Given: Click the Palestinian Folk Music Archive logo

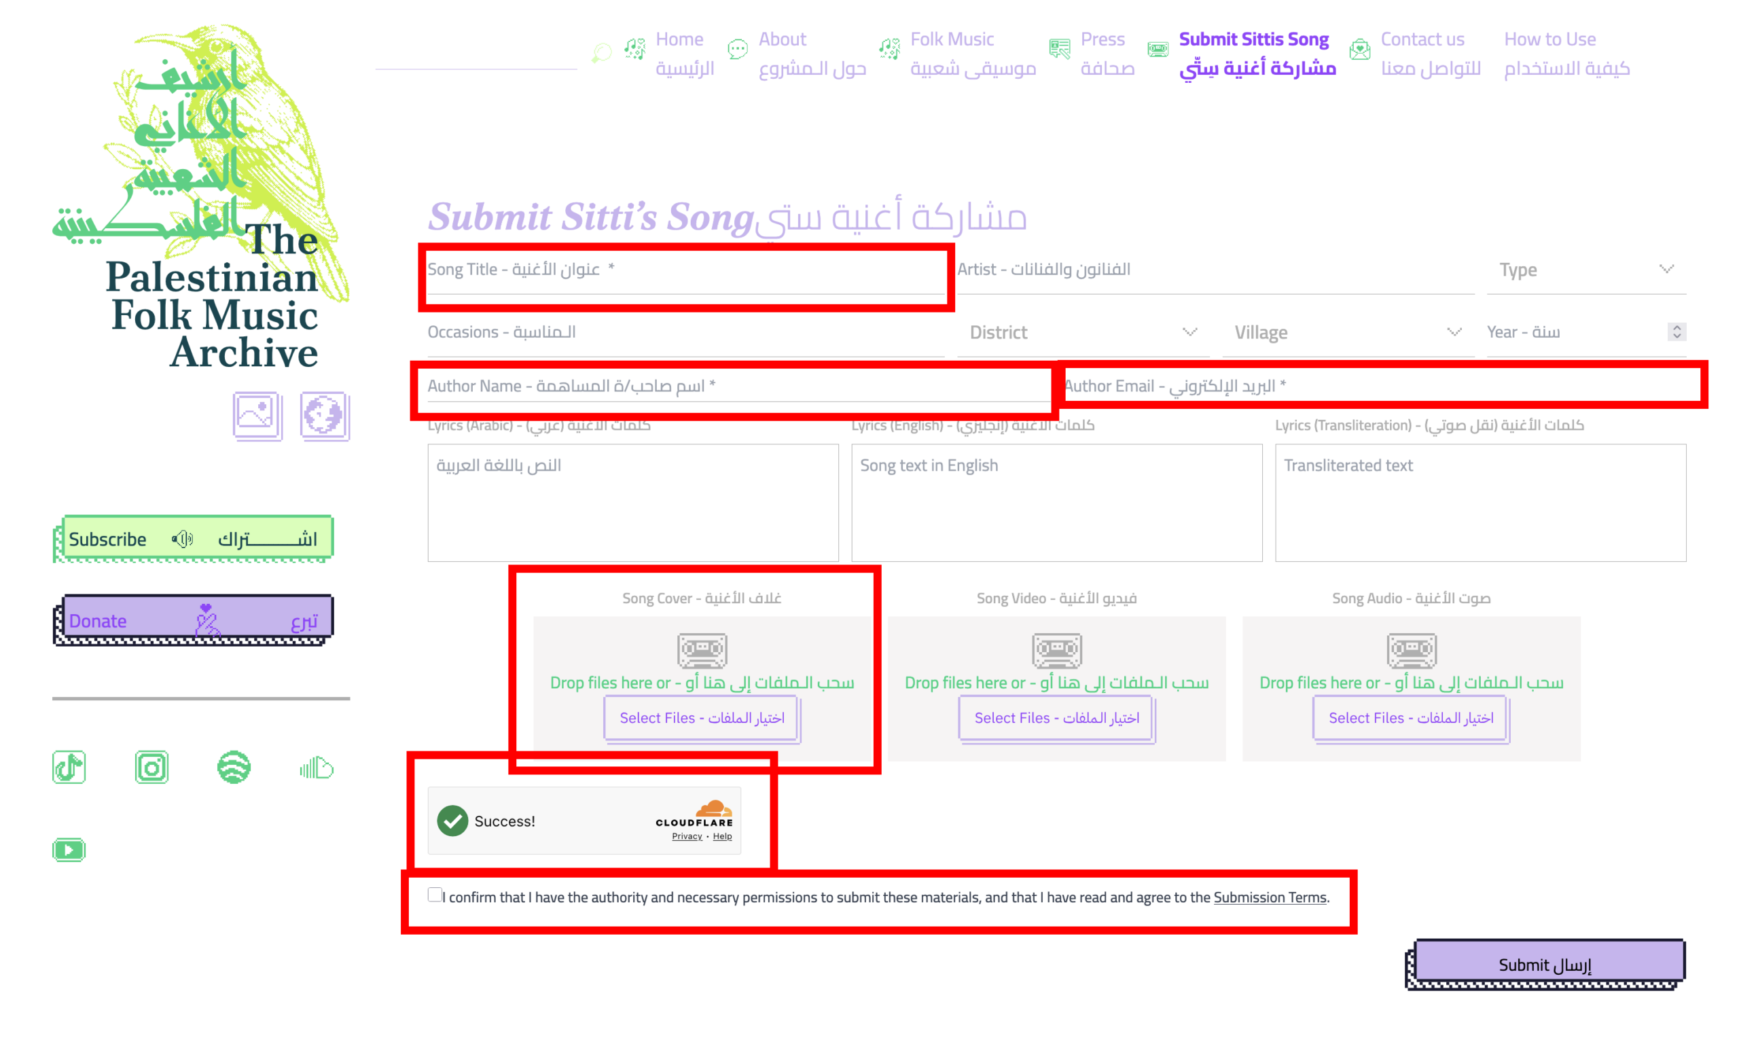Looking at the screenshot, I should coord(201,198).
